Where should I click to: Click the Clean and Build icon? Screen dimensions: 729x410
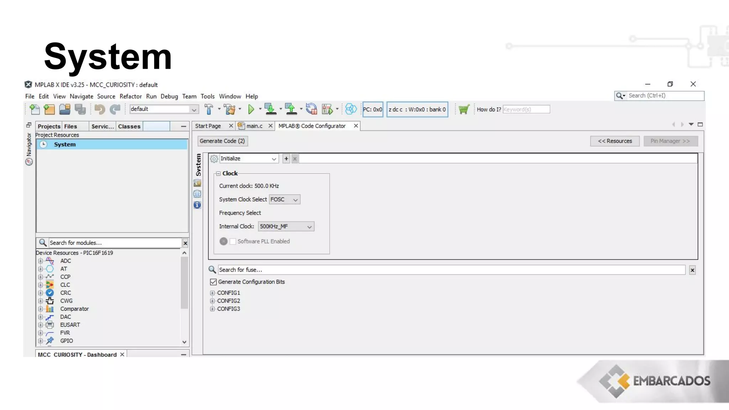230,109
